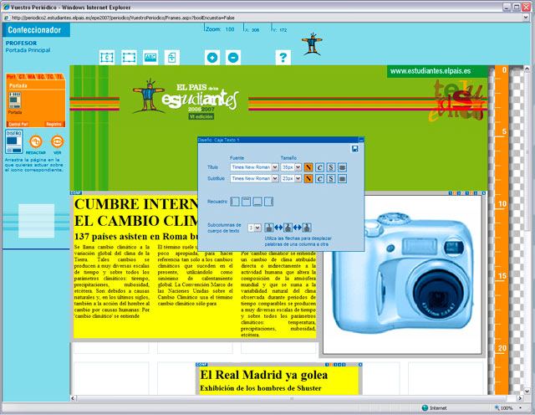This screenshot has height=415, width=535.
Task: Click the zoom in plus icon
Action: 211,58
